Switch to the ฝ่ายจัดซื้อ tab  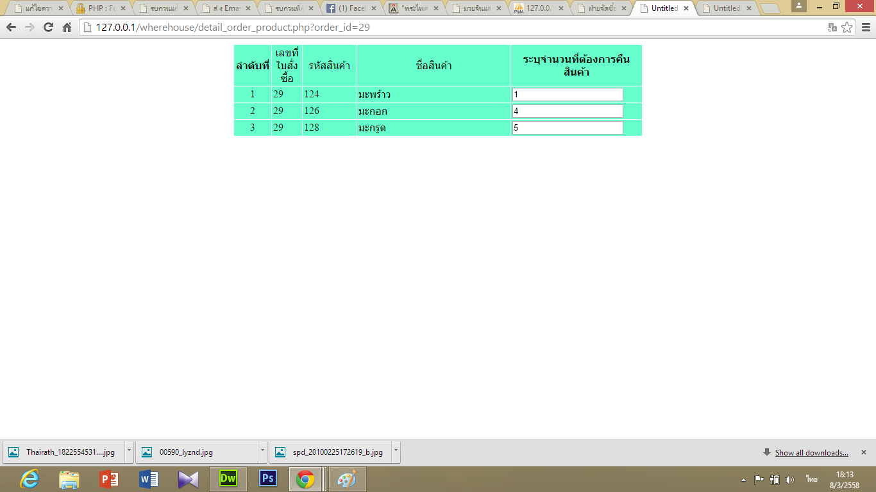(x=602, y=9)
